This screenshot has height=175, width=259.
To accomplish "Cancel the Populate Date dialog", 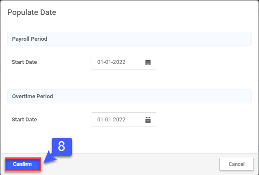I will pyautogui.click(x=236, y=164).
